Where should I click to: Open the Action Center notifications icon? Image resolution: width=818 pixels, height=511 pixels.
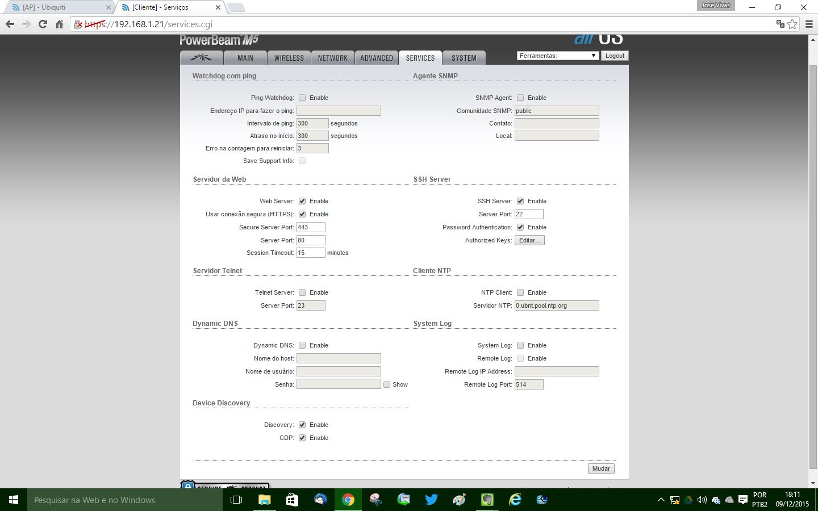tap(743, 500)
